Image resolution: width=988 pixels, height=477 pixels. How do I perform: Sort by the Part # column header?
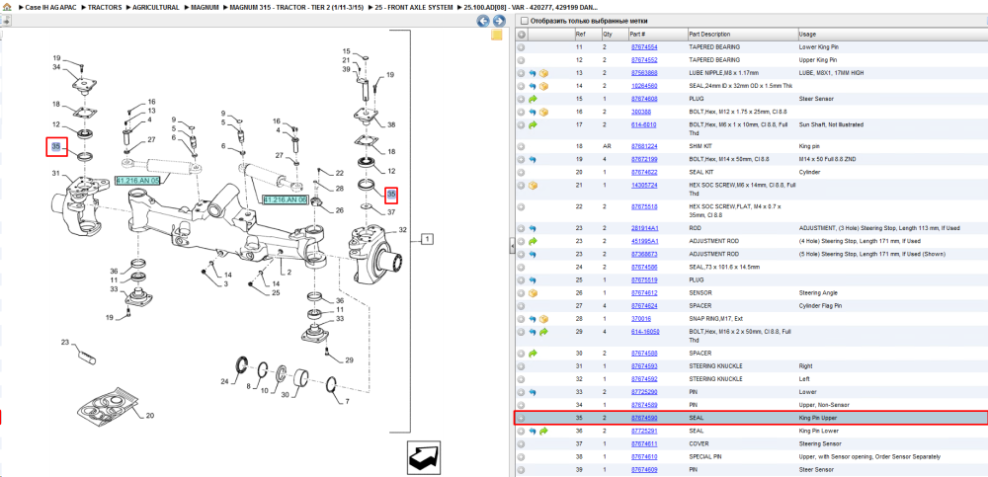coord(637,34)
